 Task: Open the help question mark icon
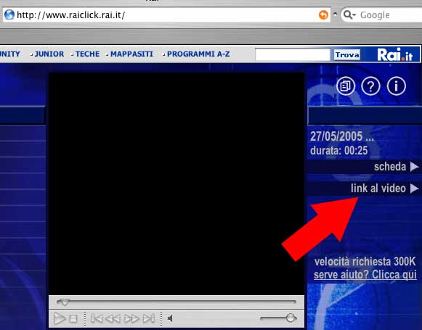click(x=370, y=86)
